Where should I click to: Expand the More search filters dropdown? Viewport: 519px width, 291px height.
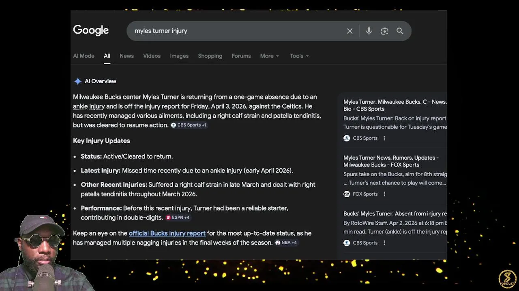tap(269, 56)
